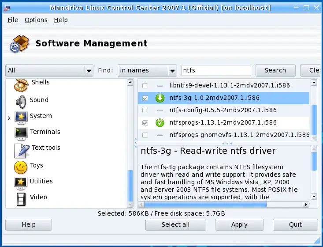Click package list scroll-up arrow

[314, 82]
